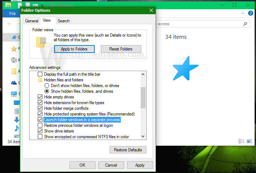The image size is (256, 173).
Task: Click the large Quick access star icon
Action: coord(184,68)
